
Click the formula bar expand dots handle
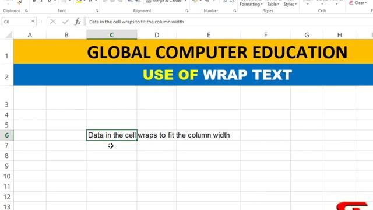pyautogui.click(x=41, y=22)
